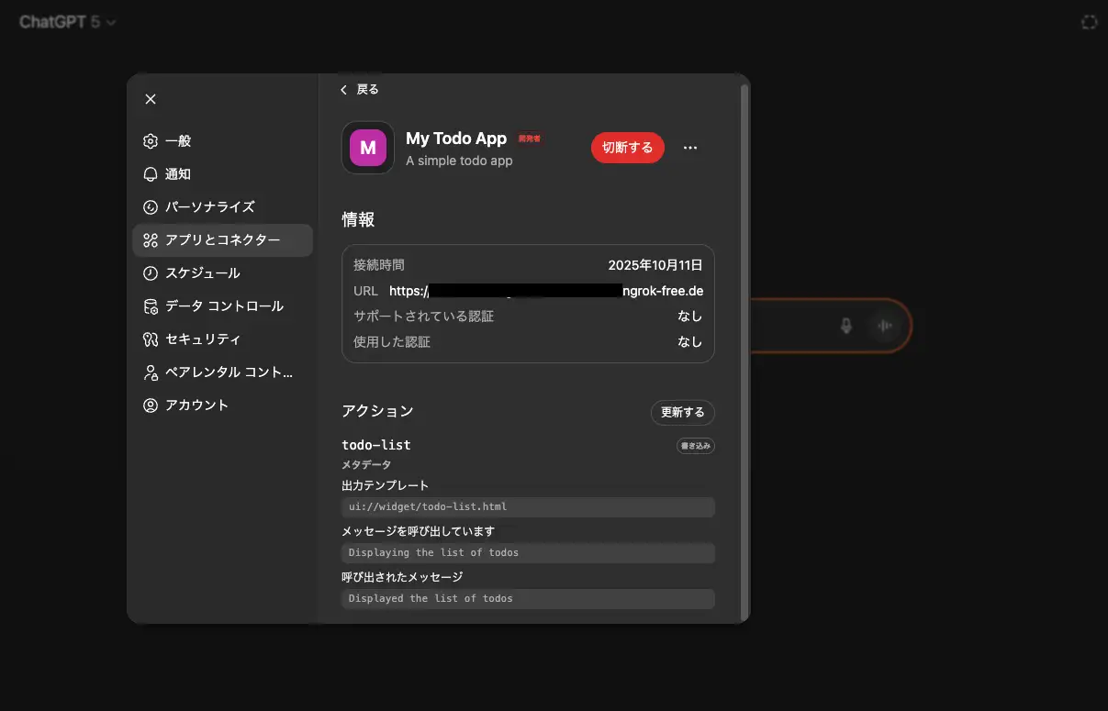Go to the スケジュール tab
The image size is (1108, 711).
[x=222, y=273]
